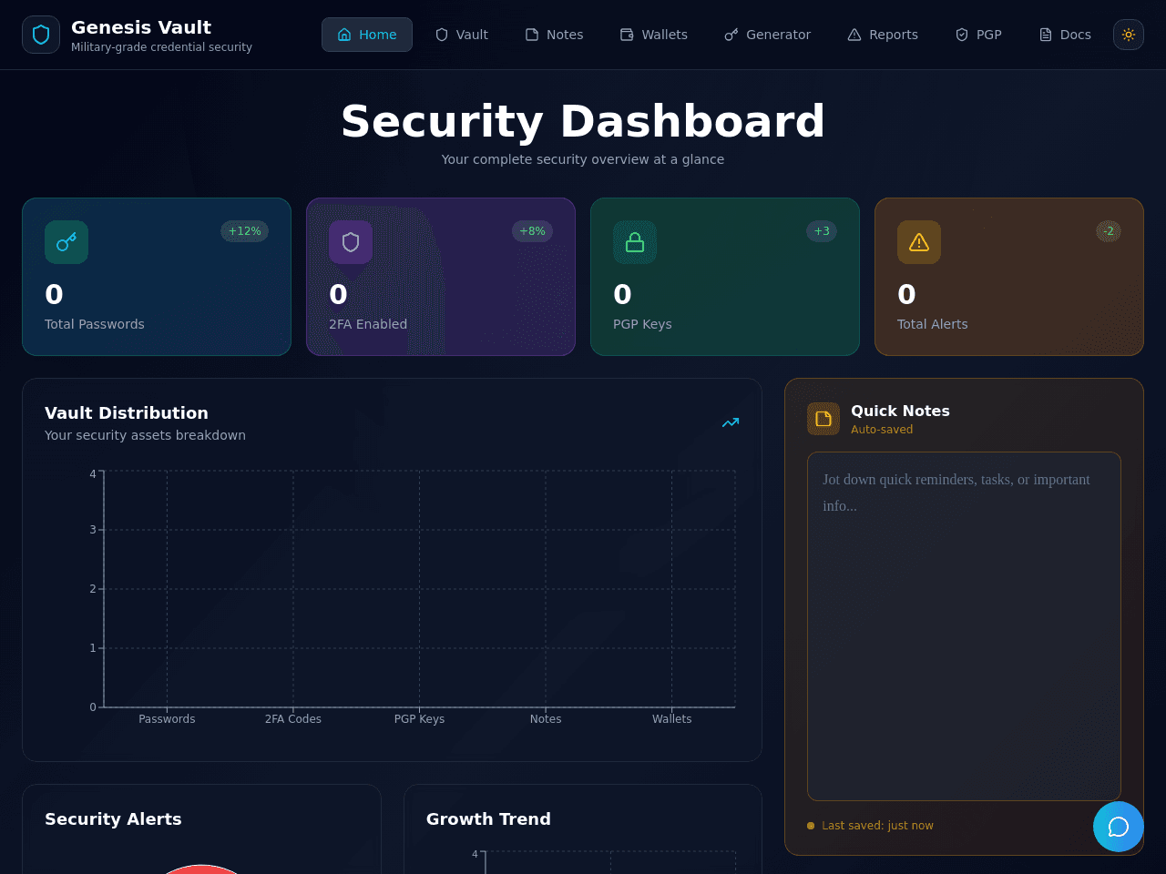Click the shield icon on 2FA Enabled card

tap(351, 242)
